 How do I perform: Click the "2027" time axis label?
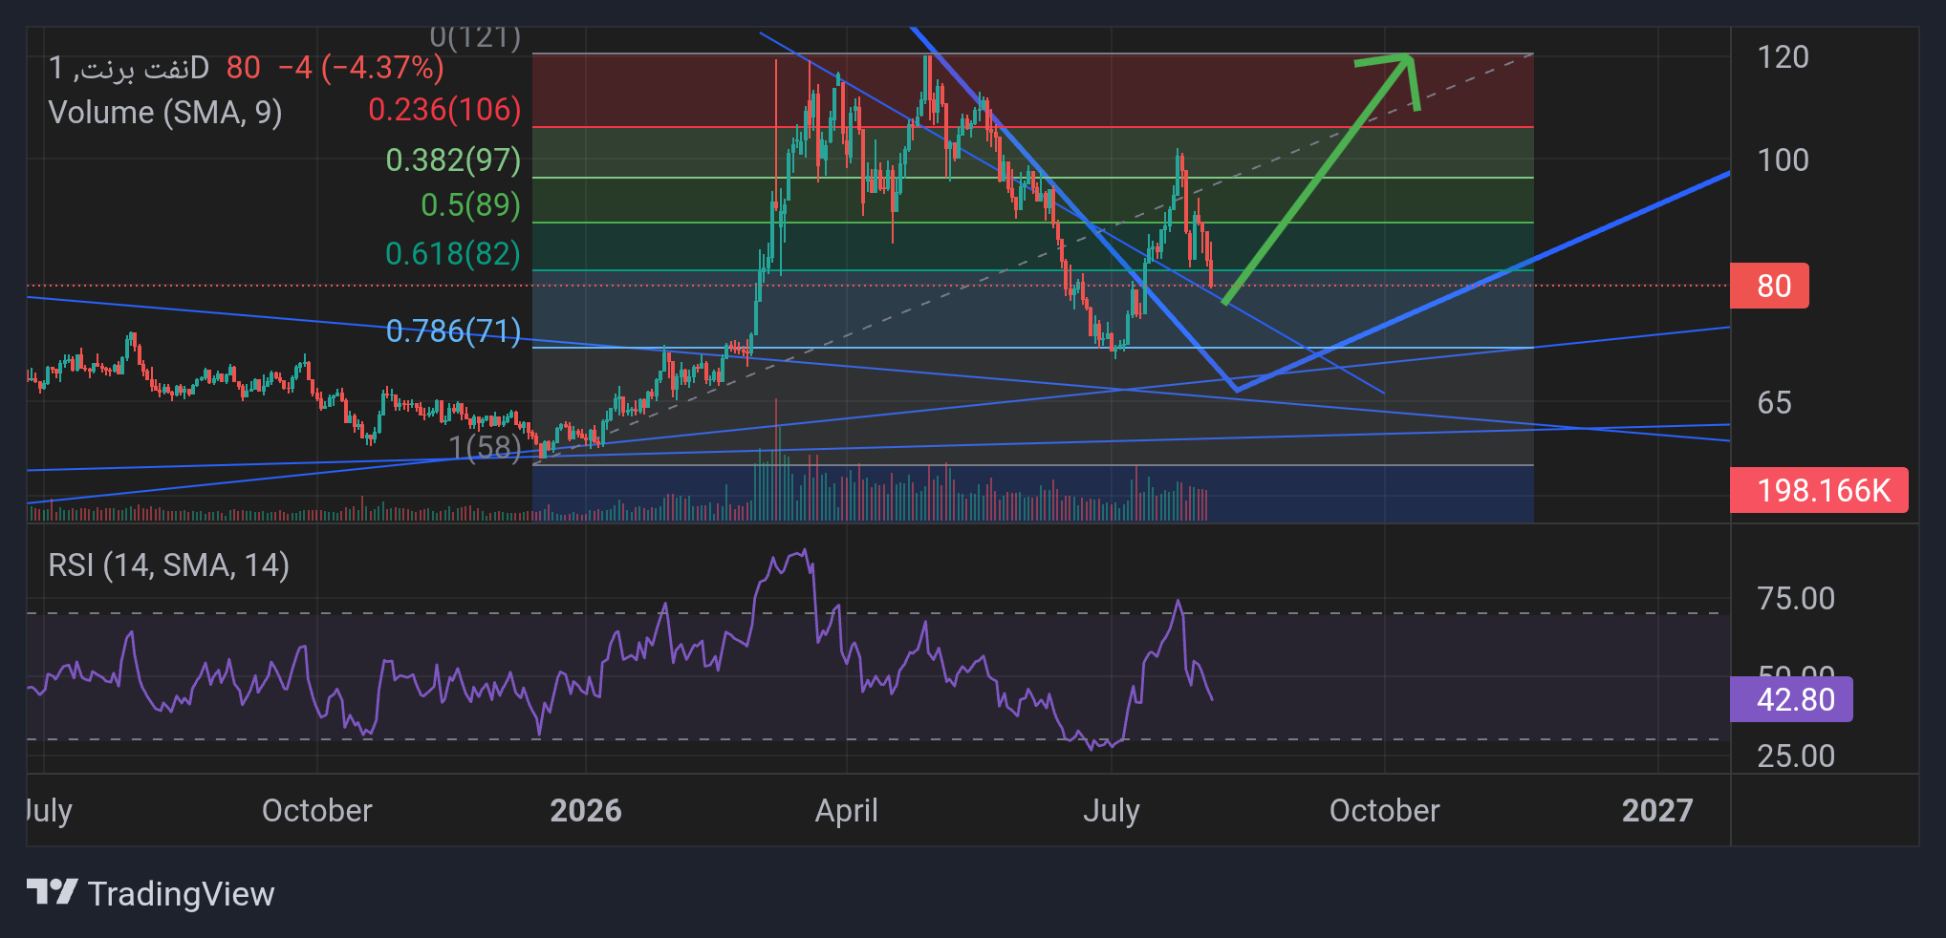[x=1657, y=811]
